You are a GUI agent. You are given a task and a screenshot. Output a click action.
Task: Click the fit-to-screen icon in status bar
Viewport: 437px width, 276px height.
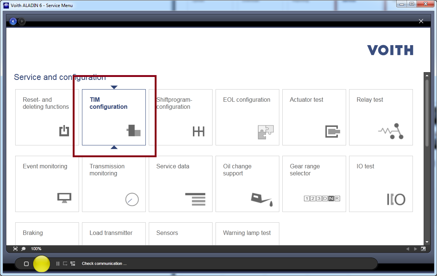pyautogui.click(x=15, y=249)
